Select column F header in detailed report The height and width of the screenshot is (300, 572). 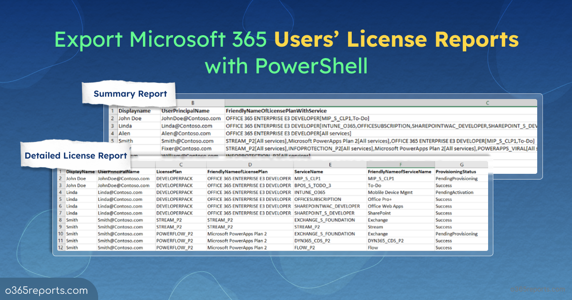400,164
